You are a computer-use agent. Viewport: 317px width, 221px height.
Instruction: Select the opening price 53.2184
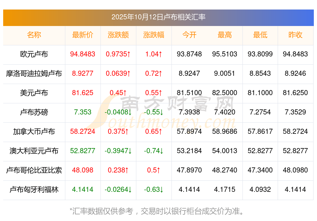(x=189, y=151)
